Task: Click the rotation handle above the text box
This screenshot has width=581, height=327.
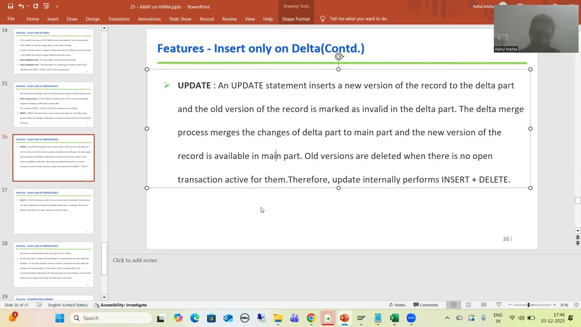Action: 339,57
